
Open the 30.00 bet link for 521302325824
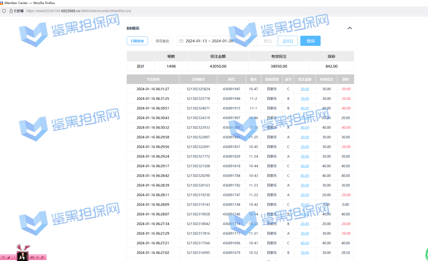click(x=305, y=89)
